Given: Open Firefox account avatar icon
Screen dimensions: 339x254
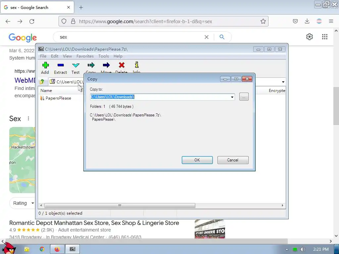Looking at the screenshot, I should pos(319,21).
